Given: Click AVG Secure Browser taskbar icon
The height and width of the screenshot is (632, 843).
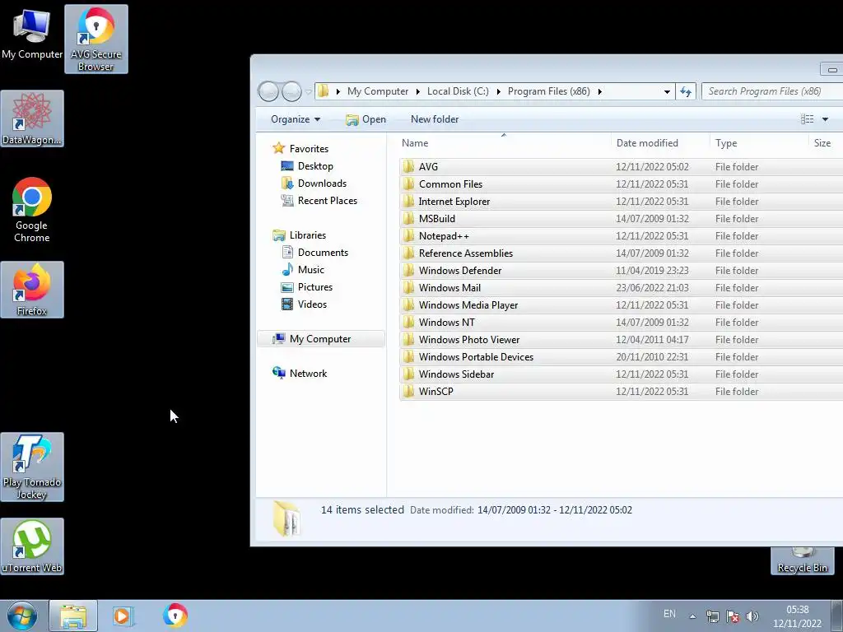Looking at the screenshot, I should click(x=175, y=616).
